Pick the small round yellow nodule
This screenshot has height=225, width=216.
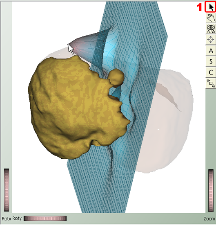(116, 78)
